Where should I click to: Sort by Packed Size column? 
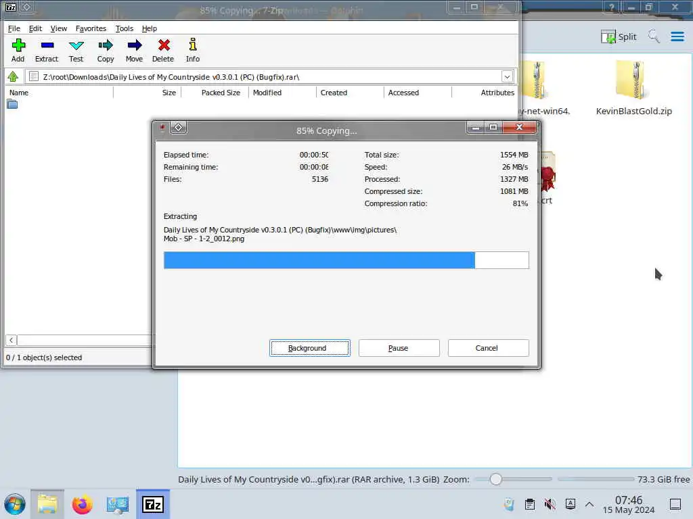[215, 93]
